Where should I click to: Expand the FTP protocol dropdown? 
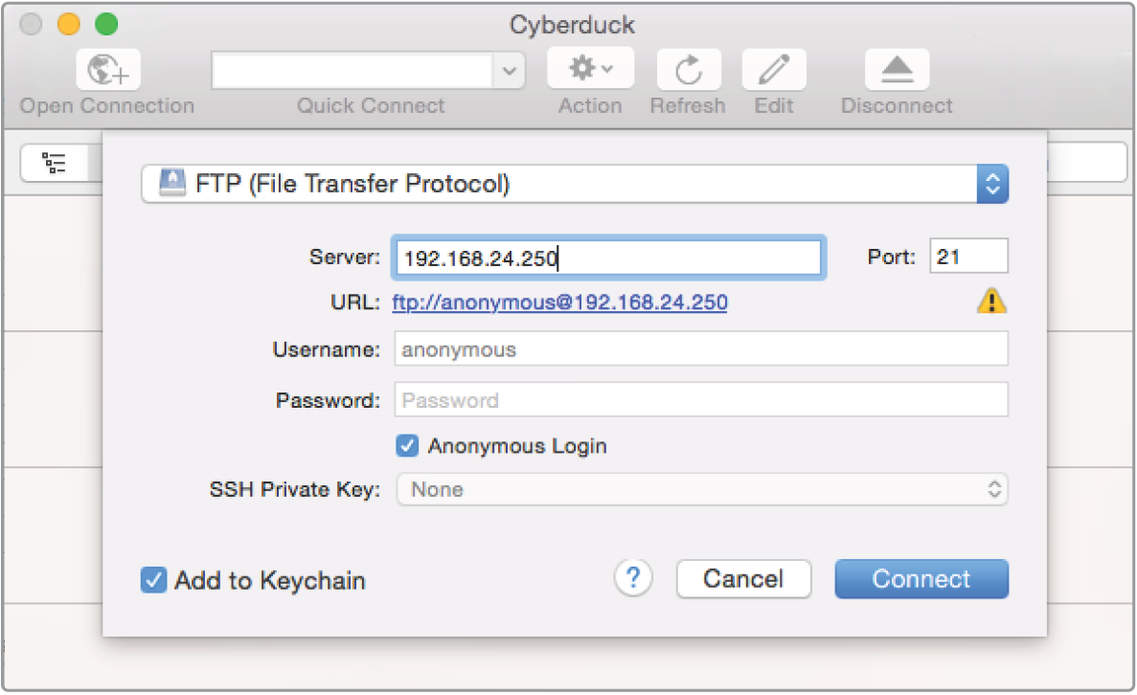992,184
